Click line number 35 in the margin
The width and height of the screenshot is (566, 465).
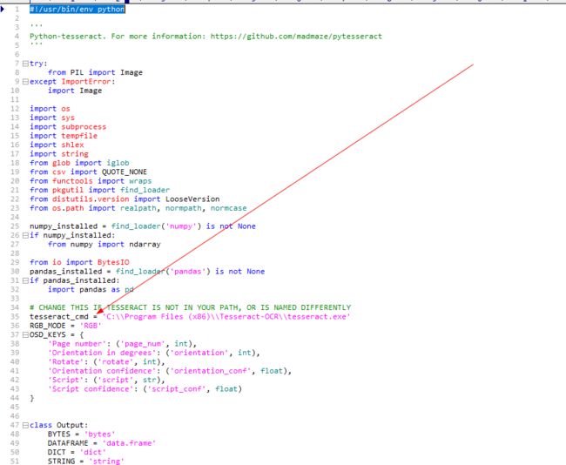coord(15,317)
